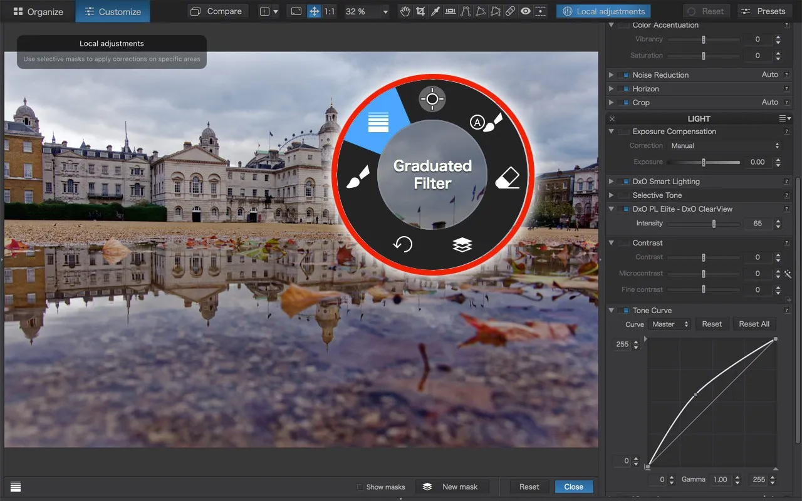The image size is (802, 501).
Task: Pick the Eraser tool in the radial menu
Action: pos(507,179)
